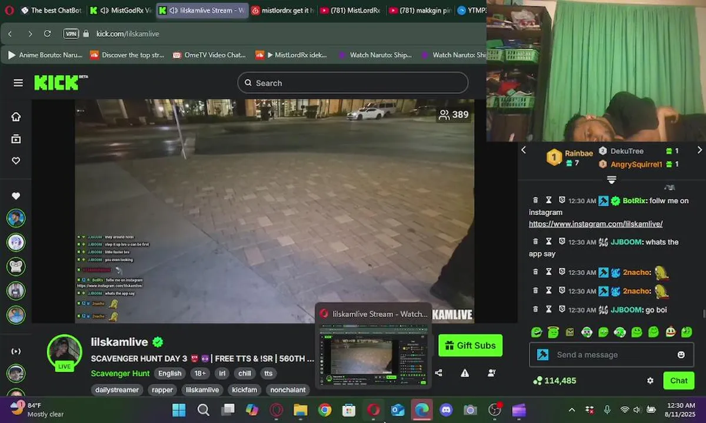Open chat settings gear icon
This screenshot has height=423, width=706.
650,381
